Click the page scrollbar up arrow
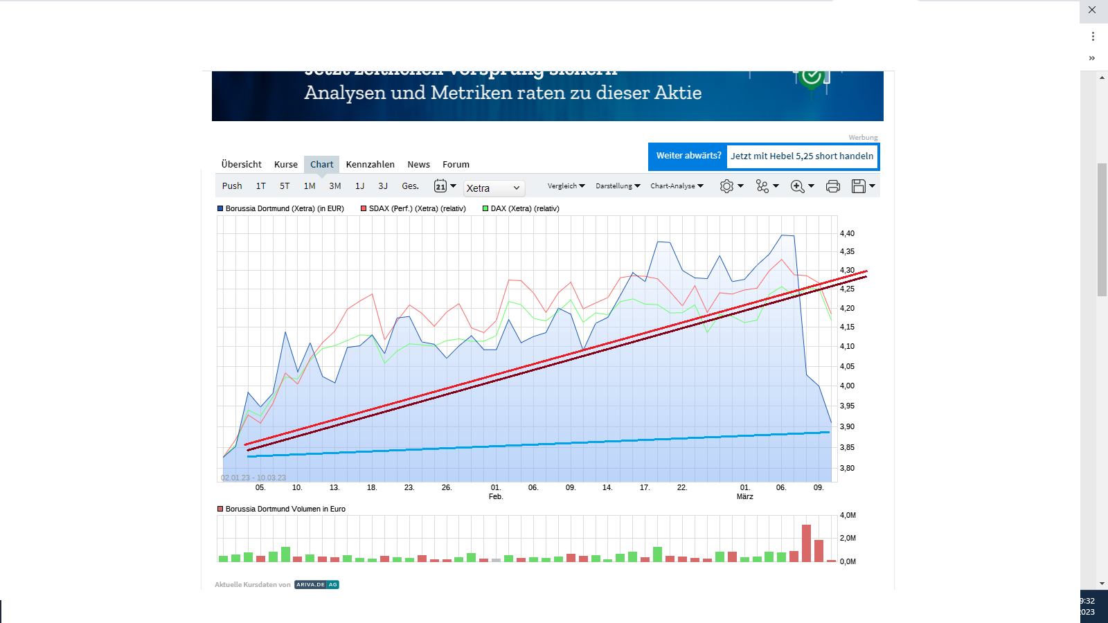Image resolution: width=1108 pixels, height=623 pixels. 1102,78
